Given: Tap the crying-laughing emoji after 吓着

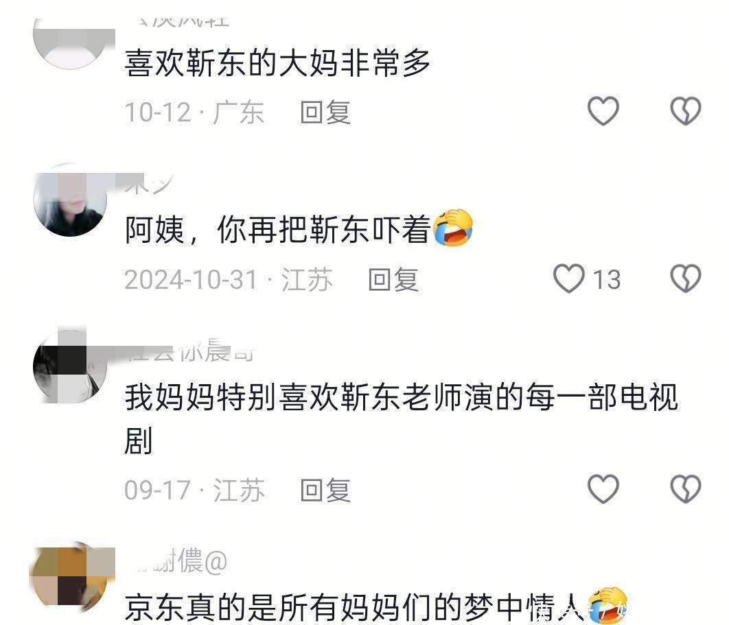Looking at the screenshot, I should 453,228.
